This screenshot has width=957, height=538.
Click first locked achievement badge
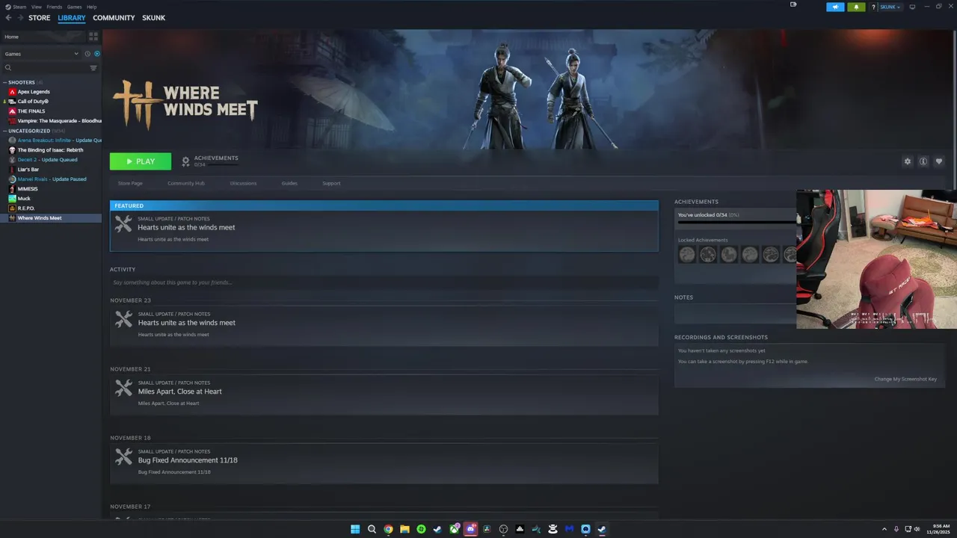(x=687, y=254)
